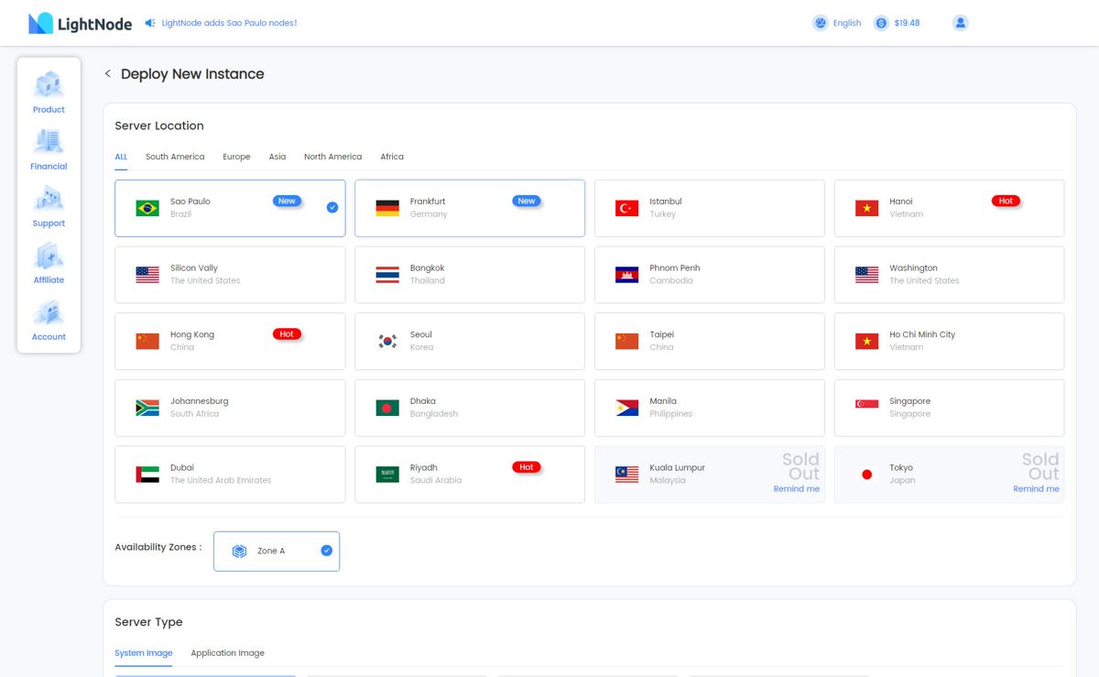The image size is (1099, 677).
Task: Open the Sao Paulo nodes announcement
Action: coord(229,23)
